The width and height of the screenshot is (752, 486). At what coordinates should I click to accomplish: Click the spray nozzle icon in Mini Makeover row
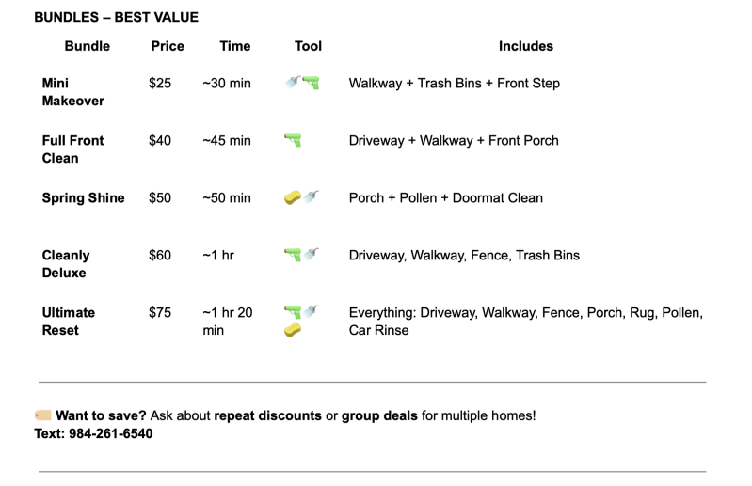pos(293,83)
